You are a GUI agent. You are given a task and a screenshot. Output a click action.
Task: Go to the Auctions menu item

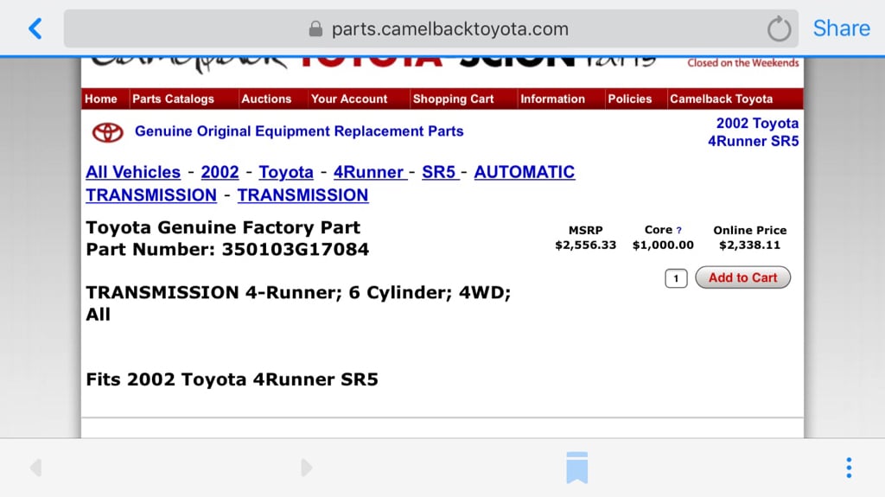pyautogui.click(x=266, y=99)
